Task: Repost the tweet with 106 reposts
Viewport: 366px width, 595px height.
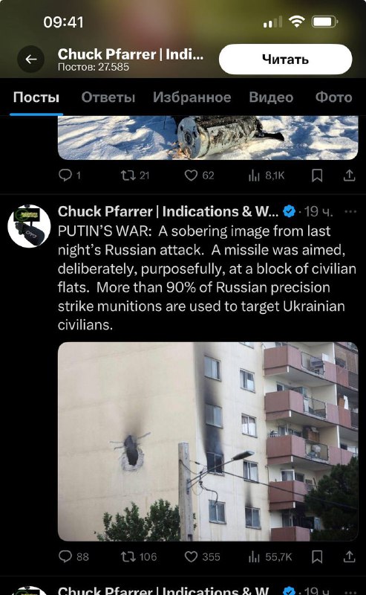Action: coord(138,556)
